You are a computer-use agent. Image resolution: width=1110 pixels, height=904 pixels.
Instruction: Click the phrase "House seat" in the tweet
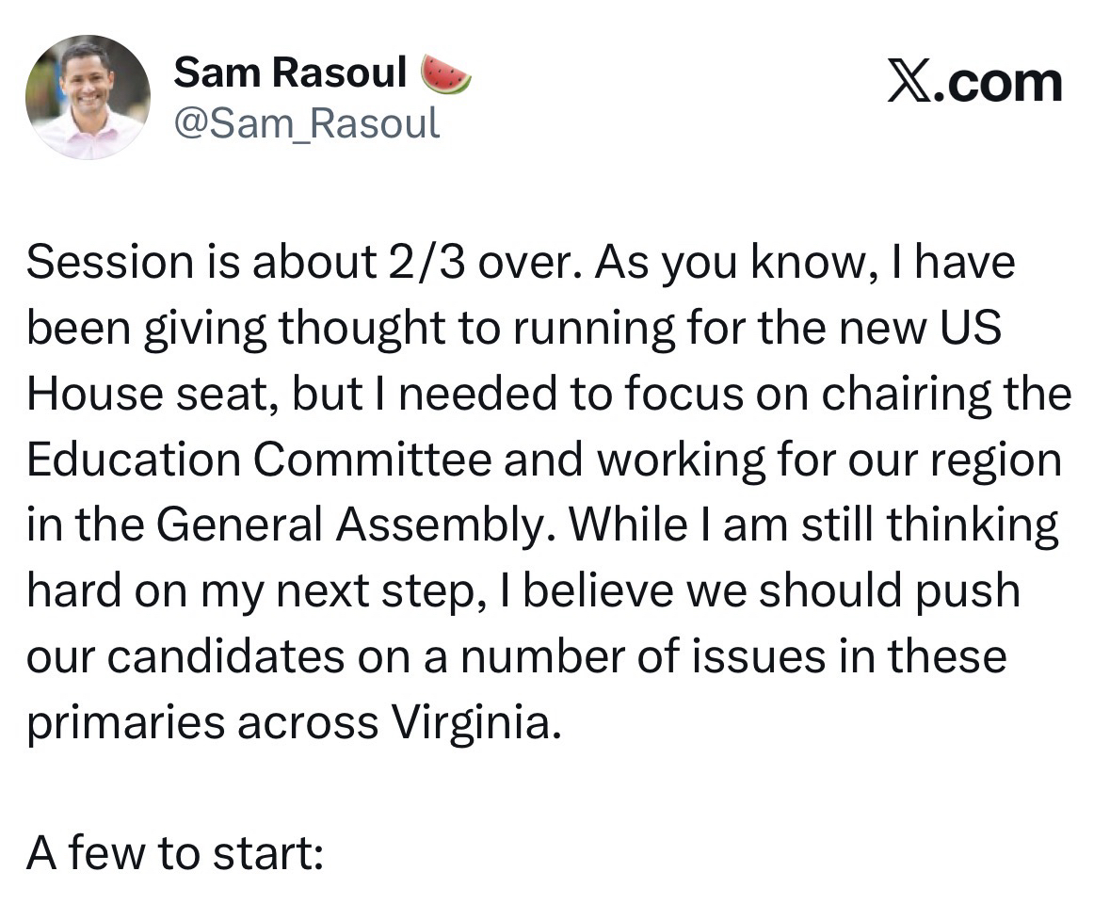[140, 395]
